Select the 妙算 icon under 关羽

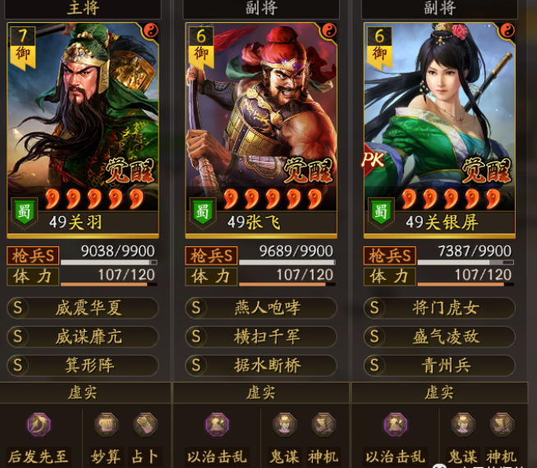[x=107, y=424]
